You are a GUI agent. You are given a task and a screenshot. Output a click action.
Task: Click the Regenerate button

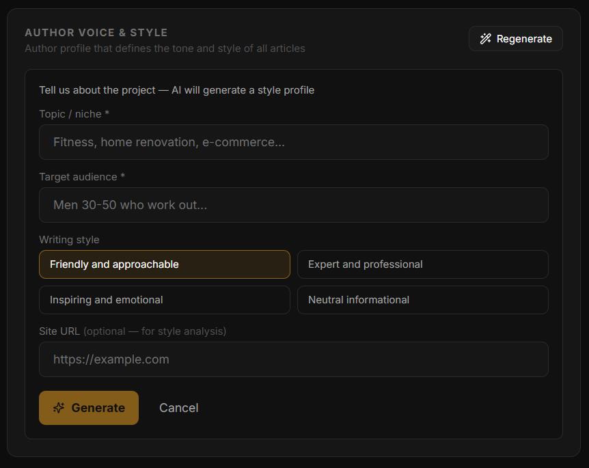coord(515,39)
